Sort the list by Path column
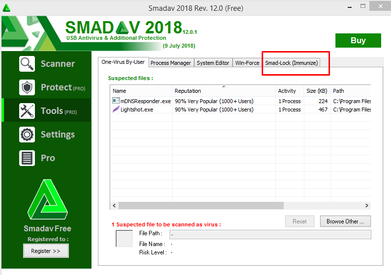This screenshot has width=391, height=275. coord(351,91)
